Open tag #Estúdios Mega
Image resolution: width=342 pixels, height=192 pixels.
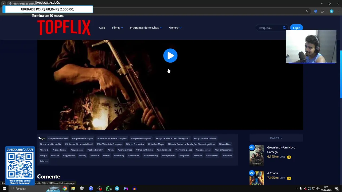pos(156,144)
